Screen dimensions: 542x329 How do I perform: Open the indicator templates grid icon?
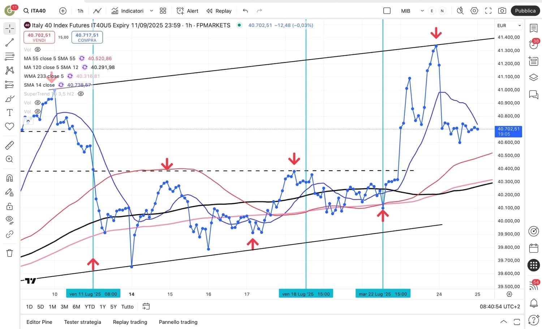(x=163, y=11)
